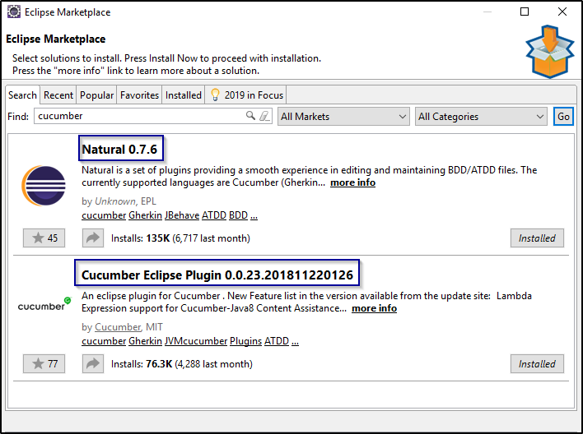Viewport: 583px width, 434px height.
Task: Click the Natural plugin Eclipse logo
Action: (43, 187)
